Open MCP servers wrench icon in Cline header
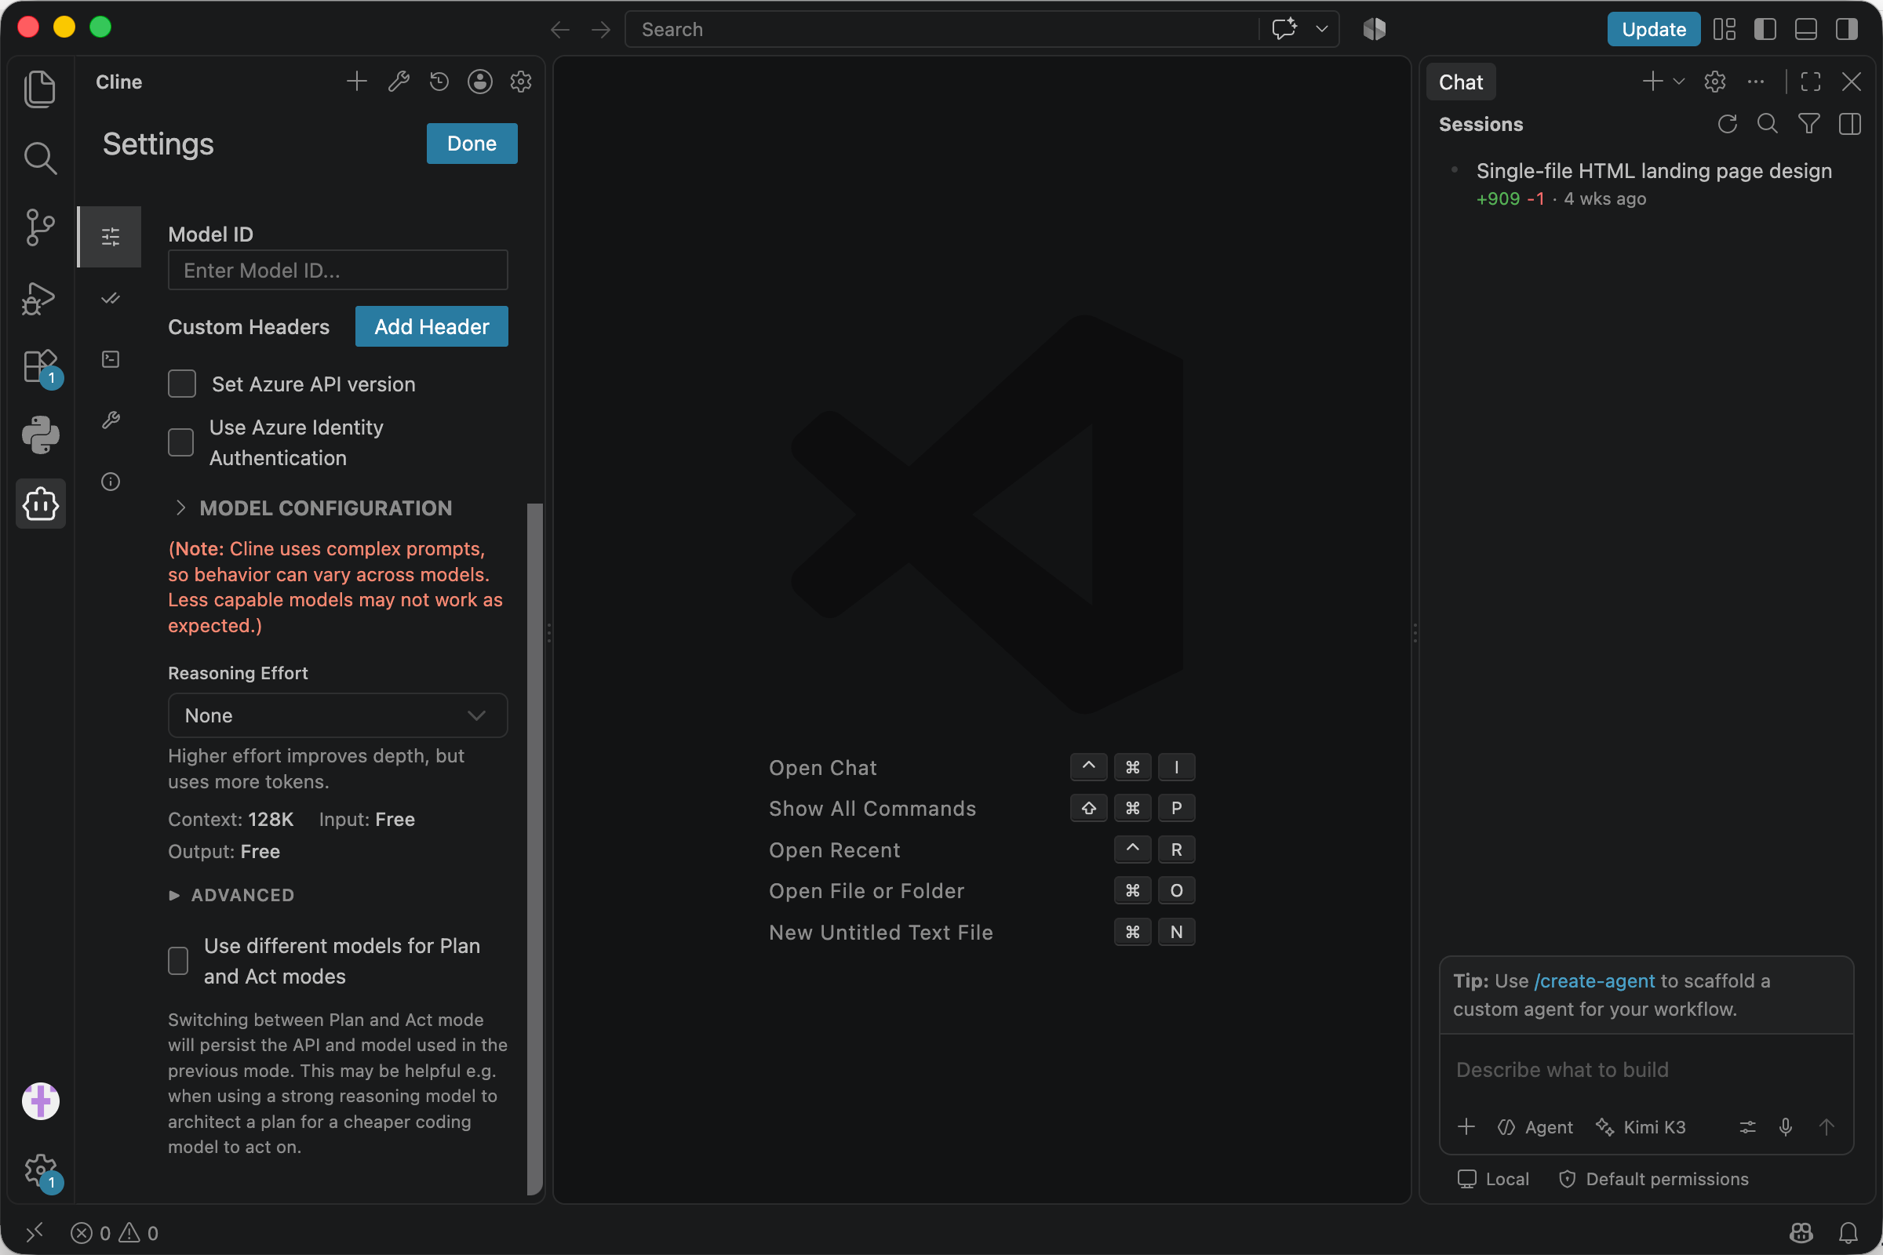The width and height of the screenshot is (1883, 1255). tap(398, 82)
